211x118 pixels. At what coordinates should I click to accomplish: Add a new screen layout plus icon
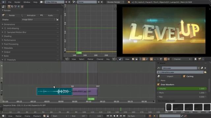point(66,2)
